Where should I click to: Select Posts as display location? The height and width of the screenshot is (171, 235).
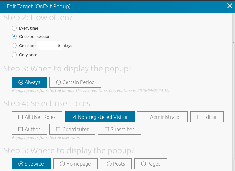click(x=116, y=164)
